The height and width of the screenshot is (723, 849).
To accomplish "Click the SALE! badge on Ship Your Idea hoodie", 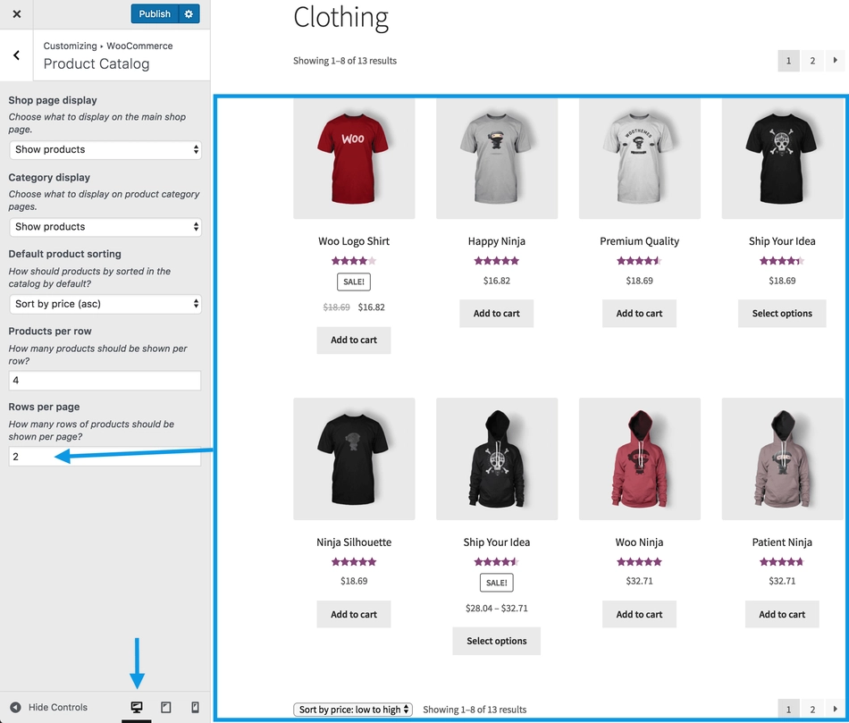I will pos(497,583).
